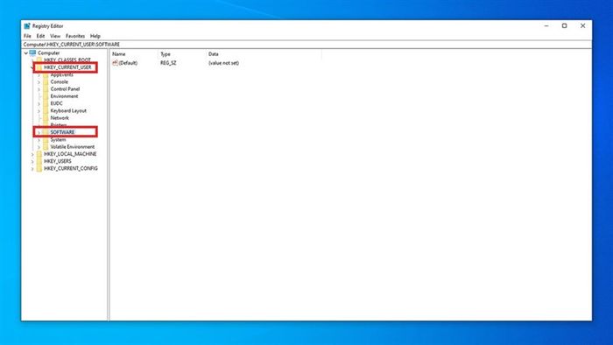Image resolution: width=613 pixels, height=345 pixels.
Task: Select the Volatile Environment key label
Action: coord(73,147)
